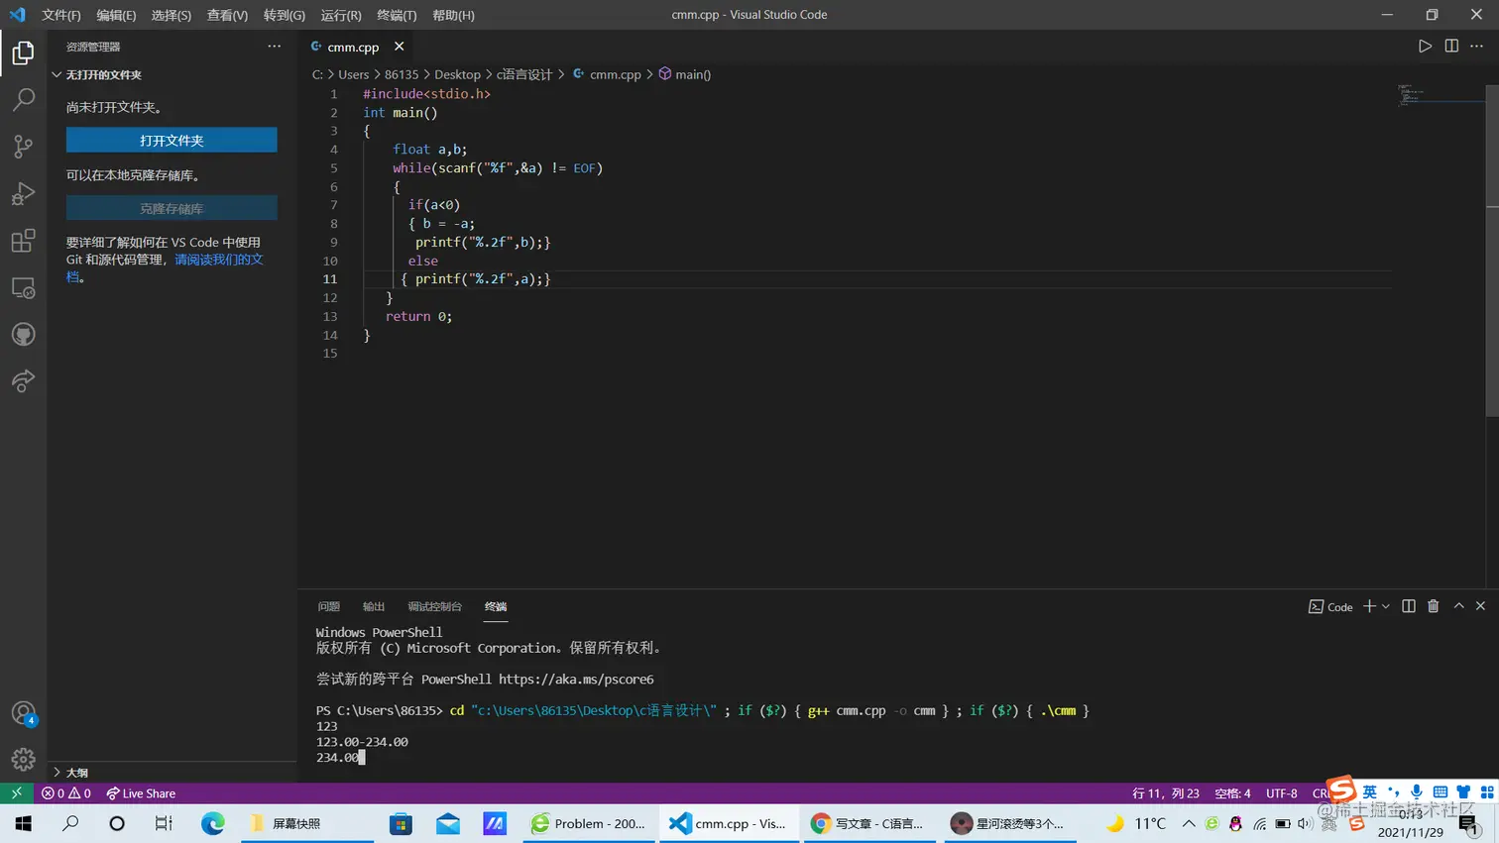The width and height of the screenshot is (1499, 843).
Task: Open the Extensions view
Action: [23, 241]
